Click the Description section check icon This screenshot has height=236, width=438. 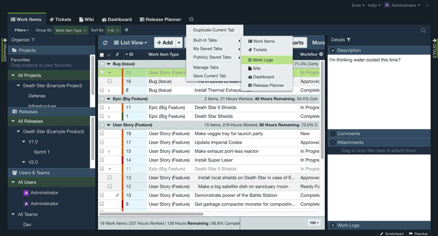[333, 50]
